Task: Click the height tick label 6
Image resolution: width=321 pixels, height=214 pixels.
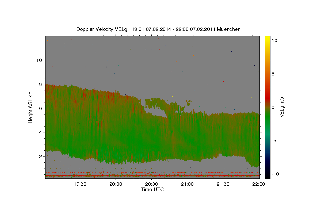Action: (41, 108)
